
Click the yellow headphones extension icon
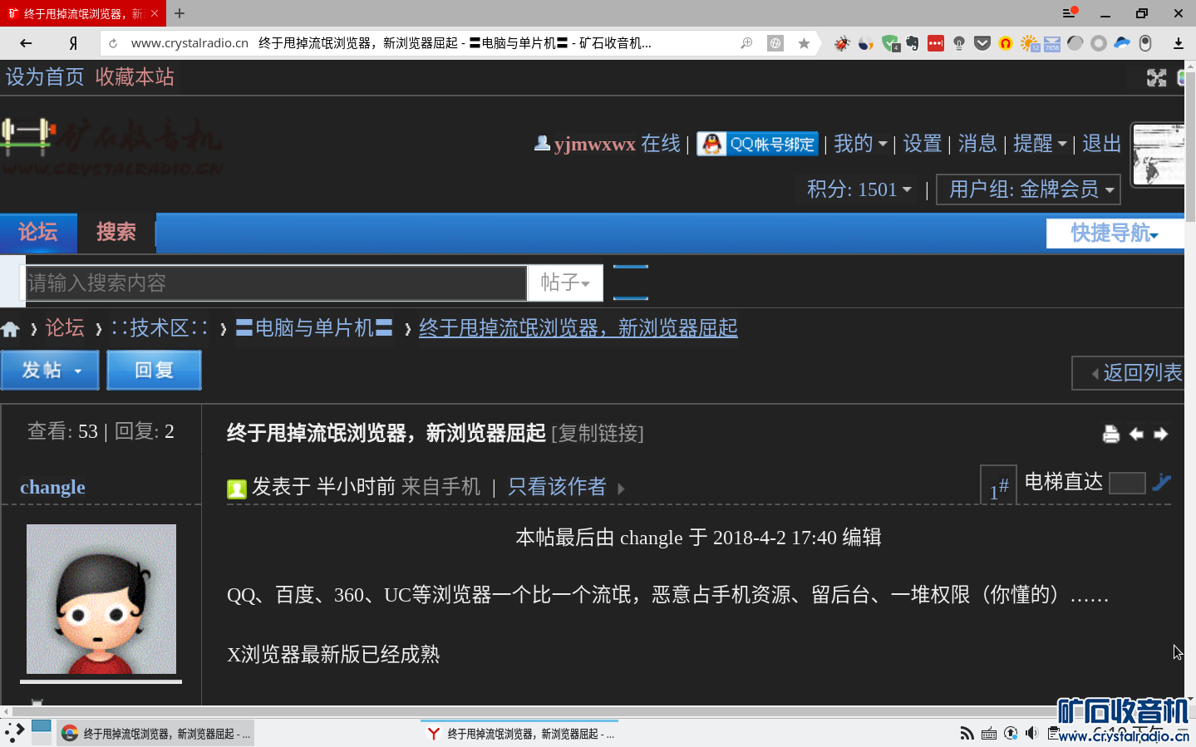[x=1006, y=43]
